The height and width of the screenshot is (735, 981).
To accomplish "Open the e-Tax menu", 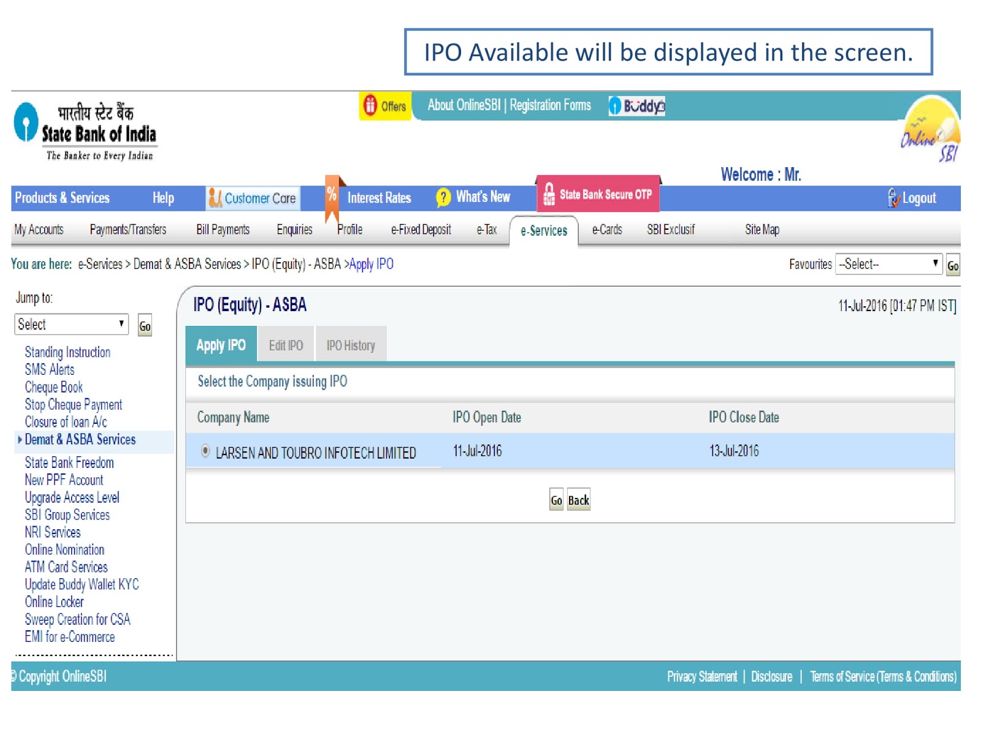I will click(487, 230).
